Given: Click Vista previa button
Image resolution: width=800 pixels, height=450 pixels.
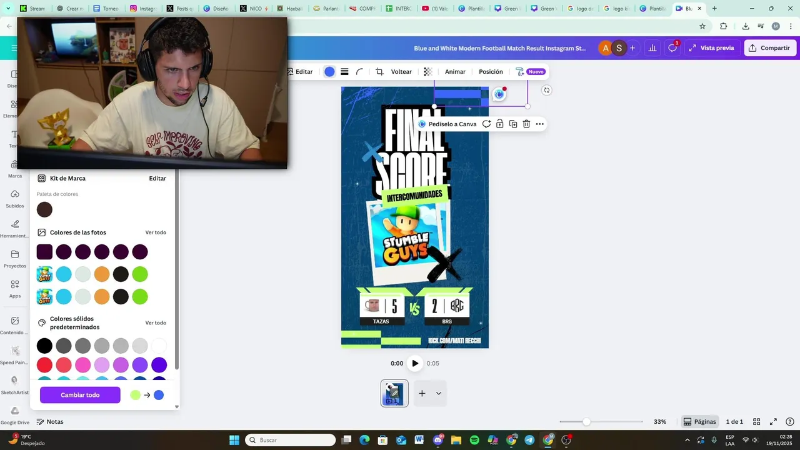Looking at the screenshot, I should [x=711, y=48].
